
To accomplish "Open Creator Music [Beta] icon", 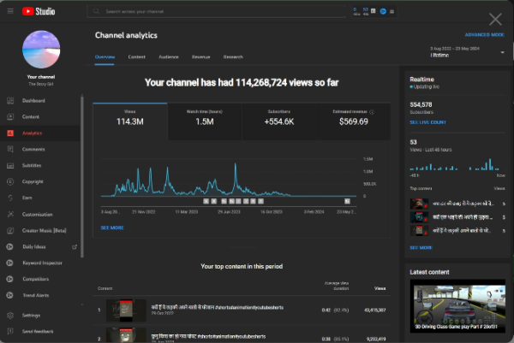I will pos(10,230).
